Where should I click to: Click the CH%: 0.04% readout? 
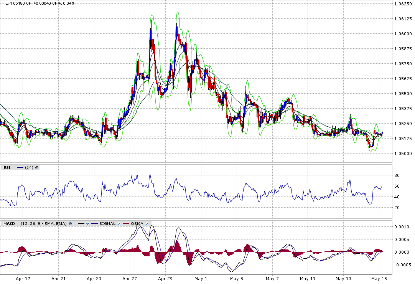[64, 3]
